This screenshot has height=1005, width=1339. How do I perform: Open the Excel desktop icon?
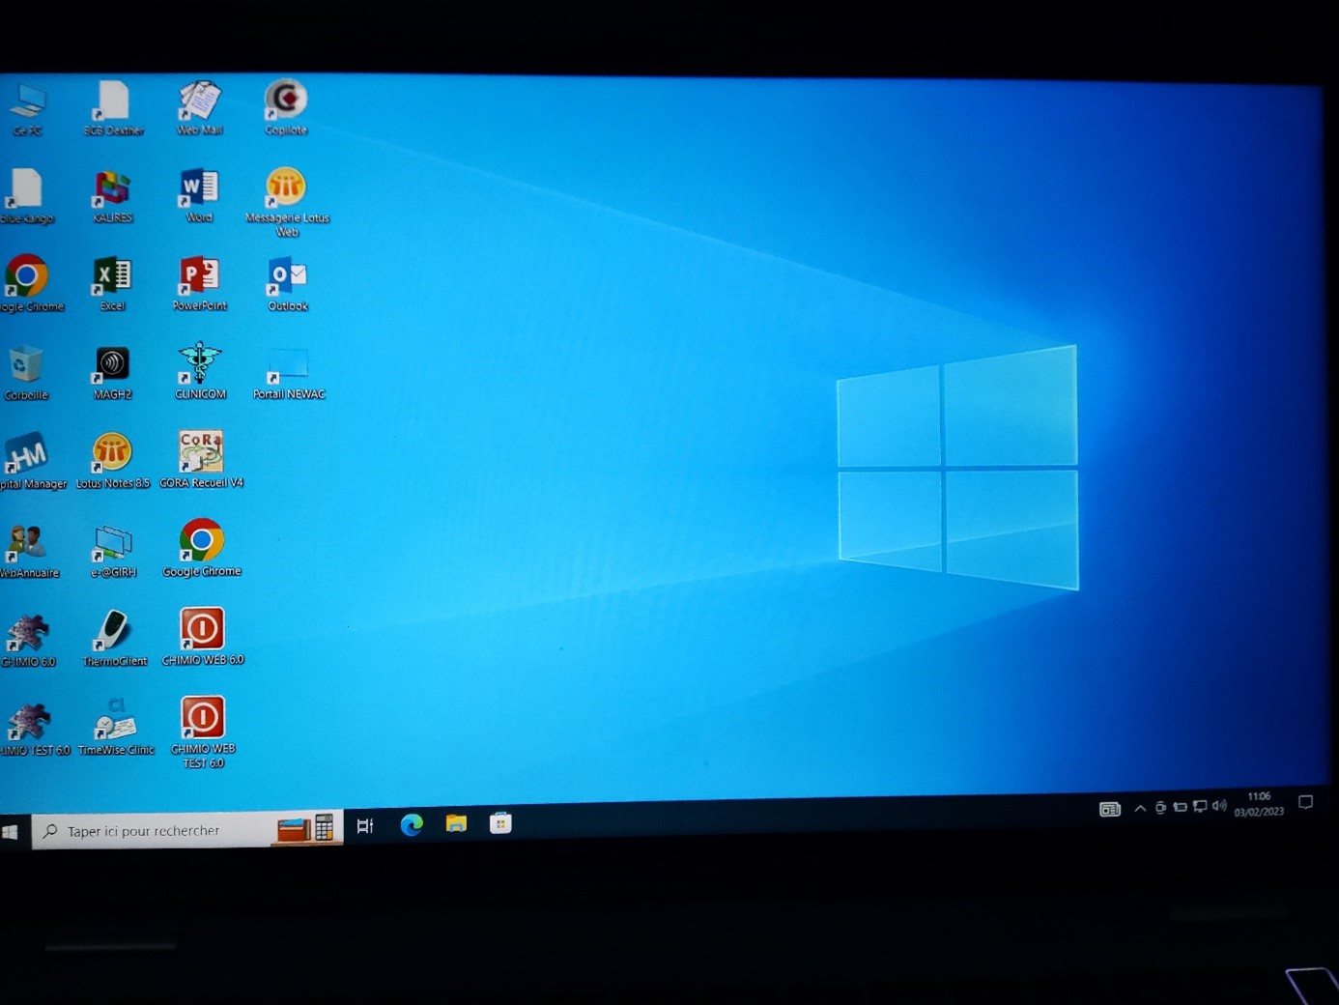coord(112,277)
